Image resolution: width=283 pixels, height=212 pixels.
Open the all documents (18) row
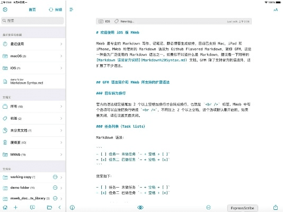coord(33,107)
